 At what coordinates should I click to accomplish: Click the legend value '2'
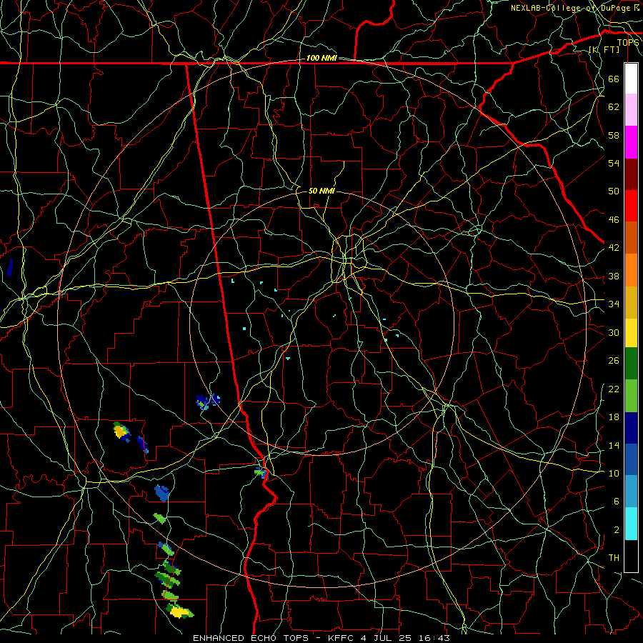click(617, 530)
